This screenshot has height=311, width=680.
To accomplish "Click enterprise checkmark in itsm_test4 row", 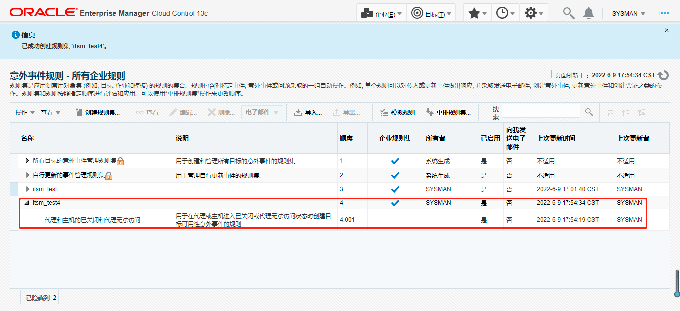I will [x=395, y=203].
